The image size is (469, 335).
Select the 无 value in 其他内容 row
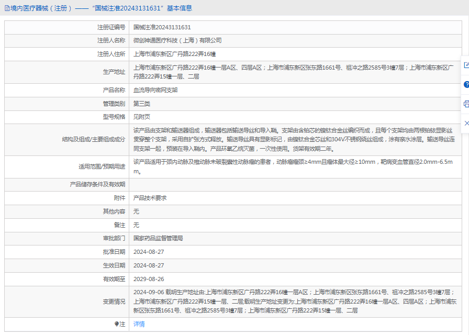(136, 211)
